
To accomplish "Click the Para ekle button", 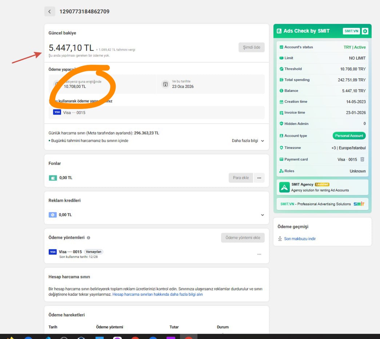I will pyautogui.click(x=241, y=178).
